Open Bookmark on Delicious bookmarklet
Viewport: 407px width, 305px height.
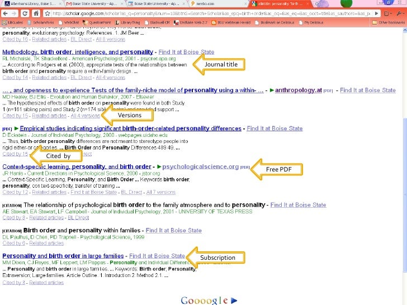click(x=275, y=22)
